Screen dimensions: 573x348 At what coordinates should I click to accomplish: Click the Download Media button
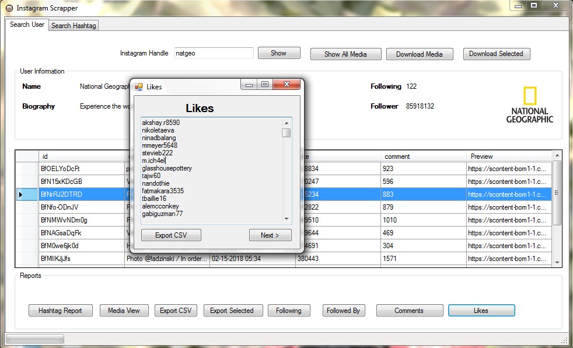(420, 54)
